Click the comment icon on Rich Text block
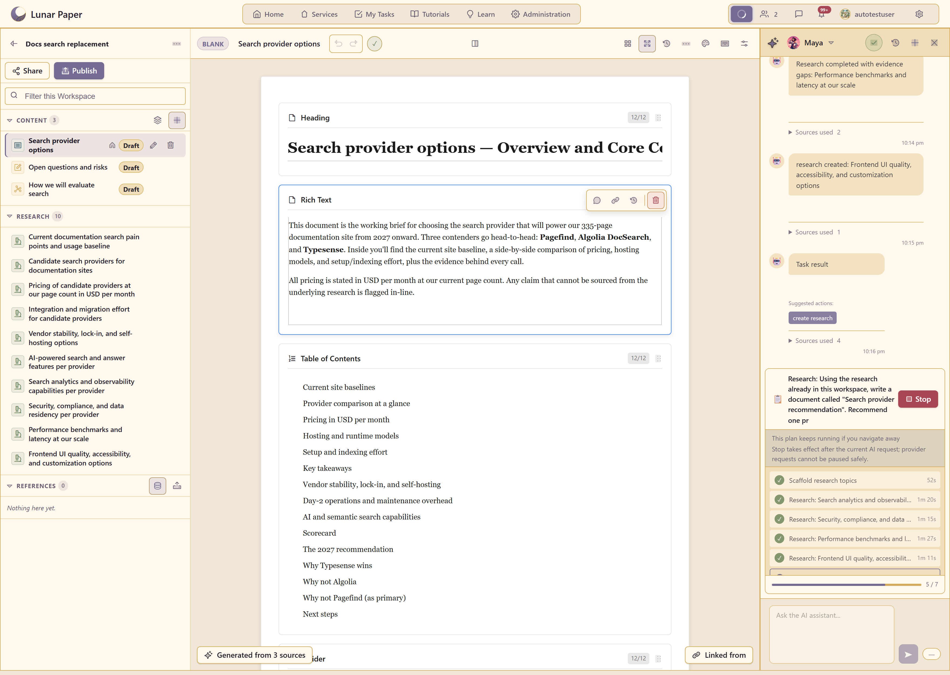The width and height of the screenshot is (950, 675). [596, 200]
